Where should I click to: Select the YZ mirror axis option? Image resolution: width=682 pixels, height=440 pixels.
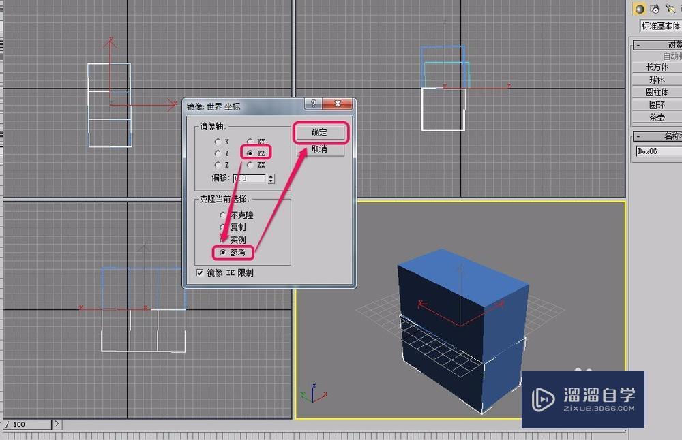250,153
